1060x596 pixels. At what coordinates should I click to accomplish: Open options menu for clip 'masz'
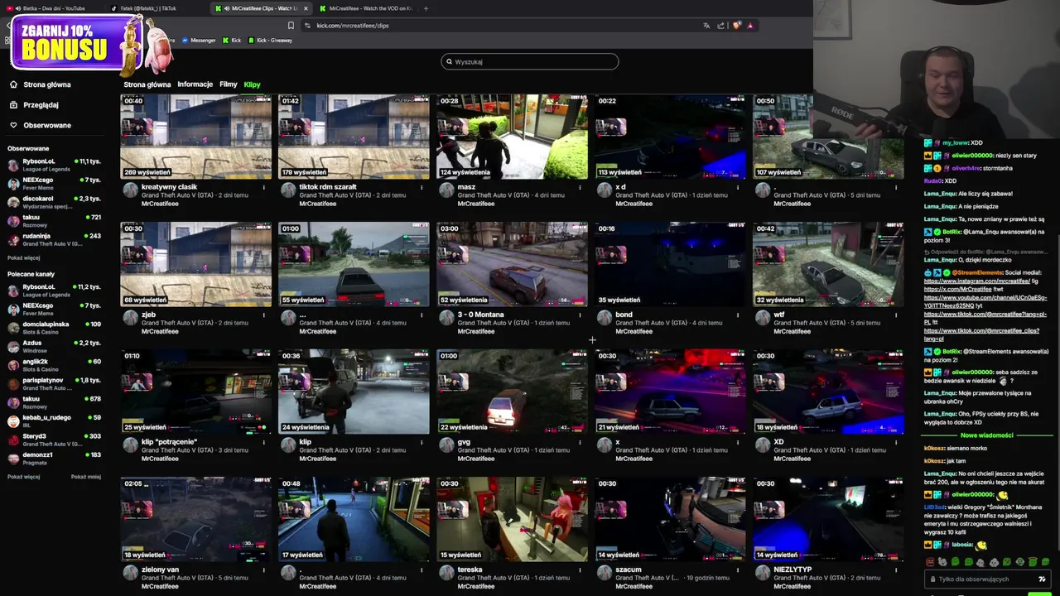(x=580, y=188)
